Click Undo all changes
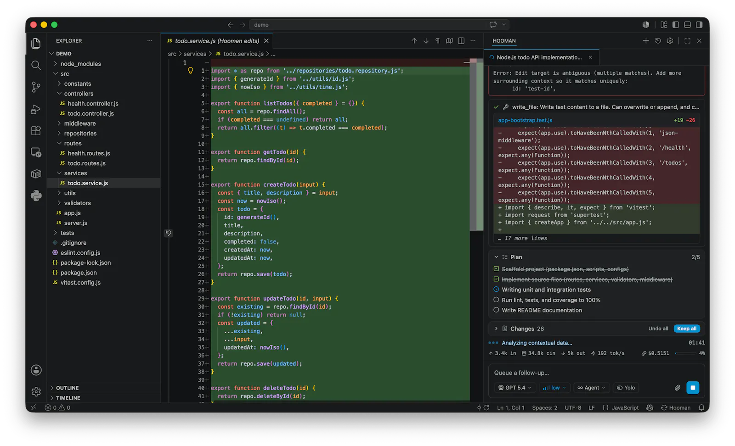Viewport: 735px width, 446px height. click(658, 329)
